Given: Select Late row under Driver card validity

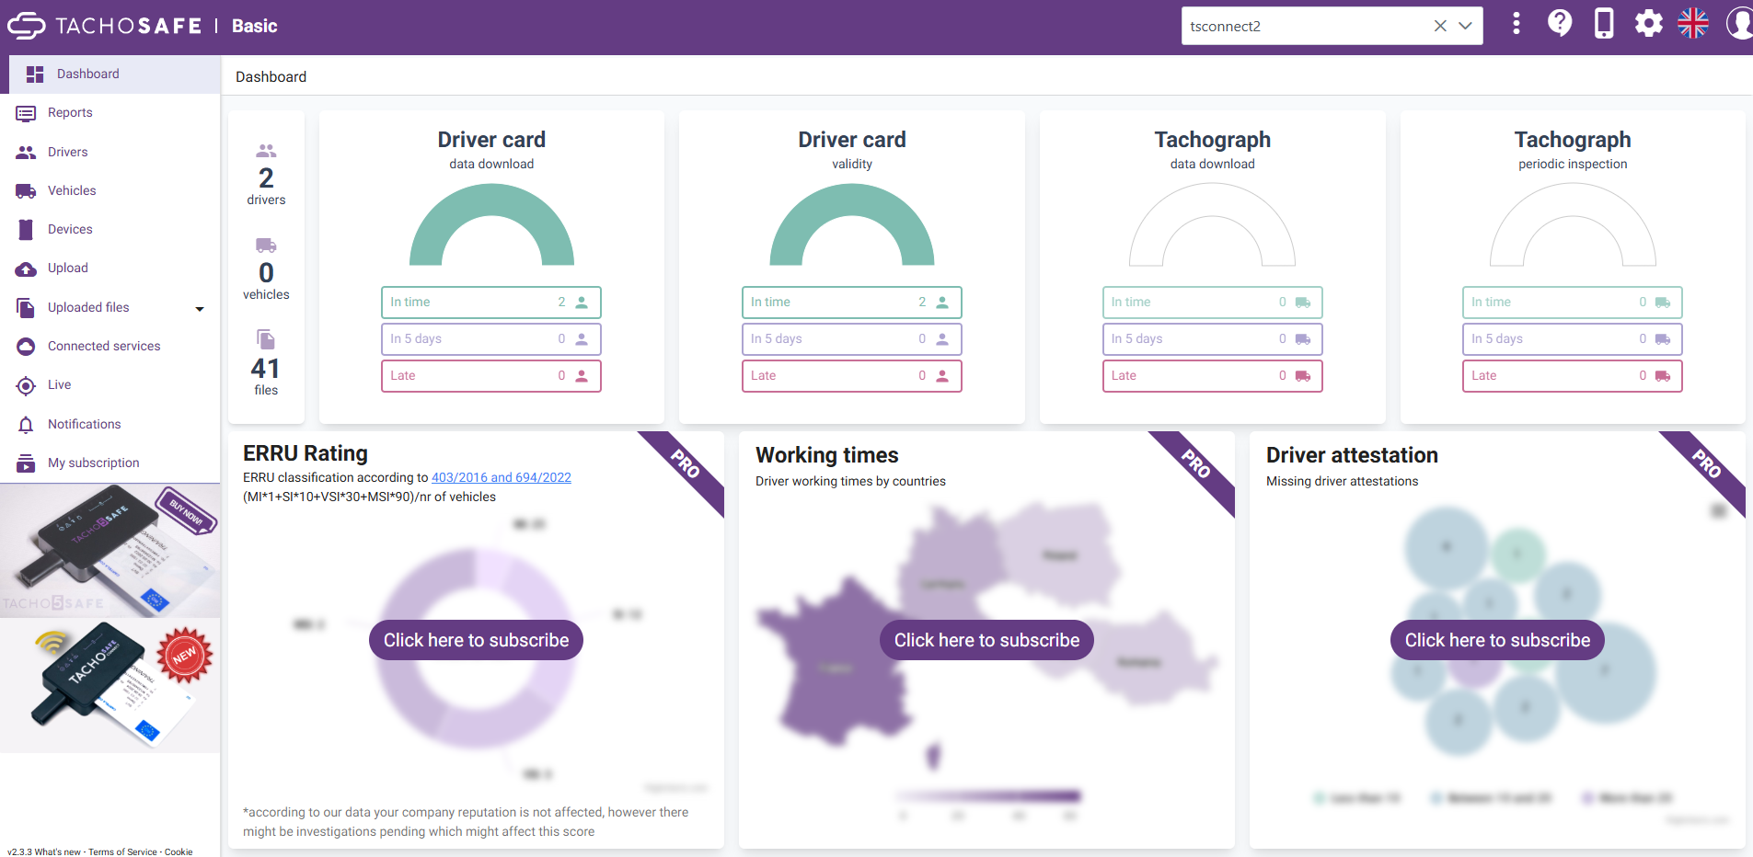Looking at the screenshot, I should click(852, 376).
